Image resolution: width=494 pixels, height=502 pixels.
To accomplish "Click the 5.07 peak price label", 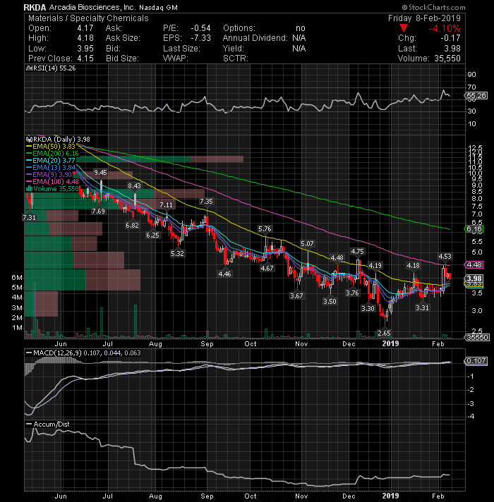I will pos(307,244).
